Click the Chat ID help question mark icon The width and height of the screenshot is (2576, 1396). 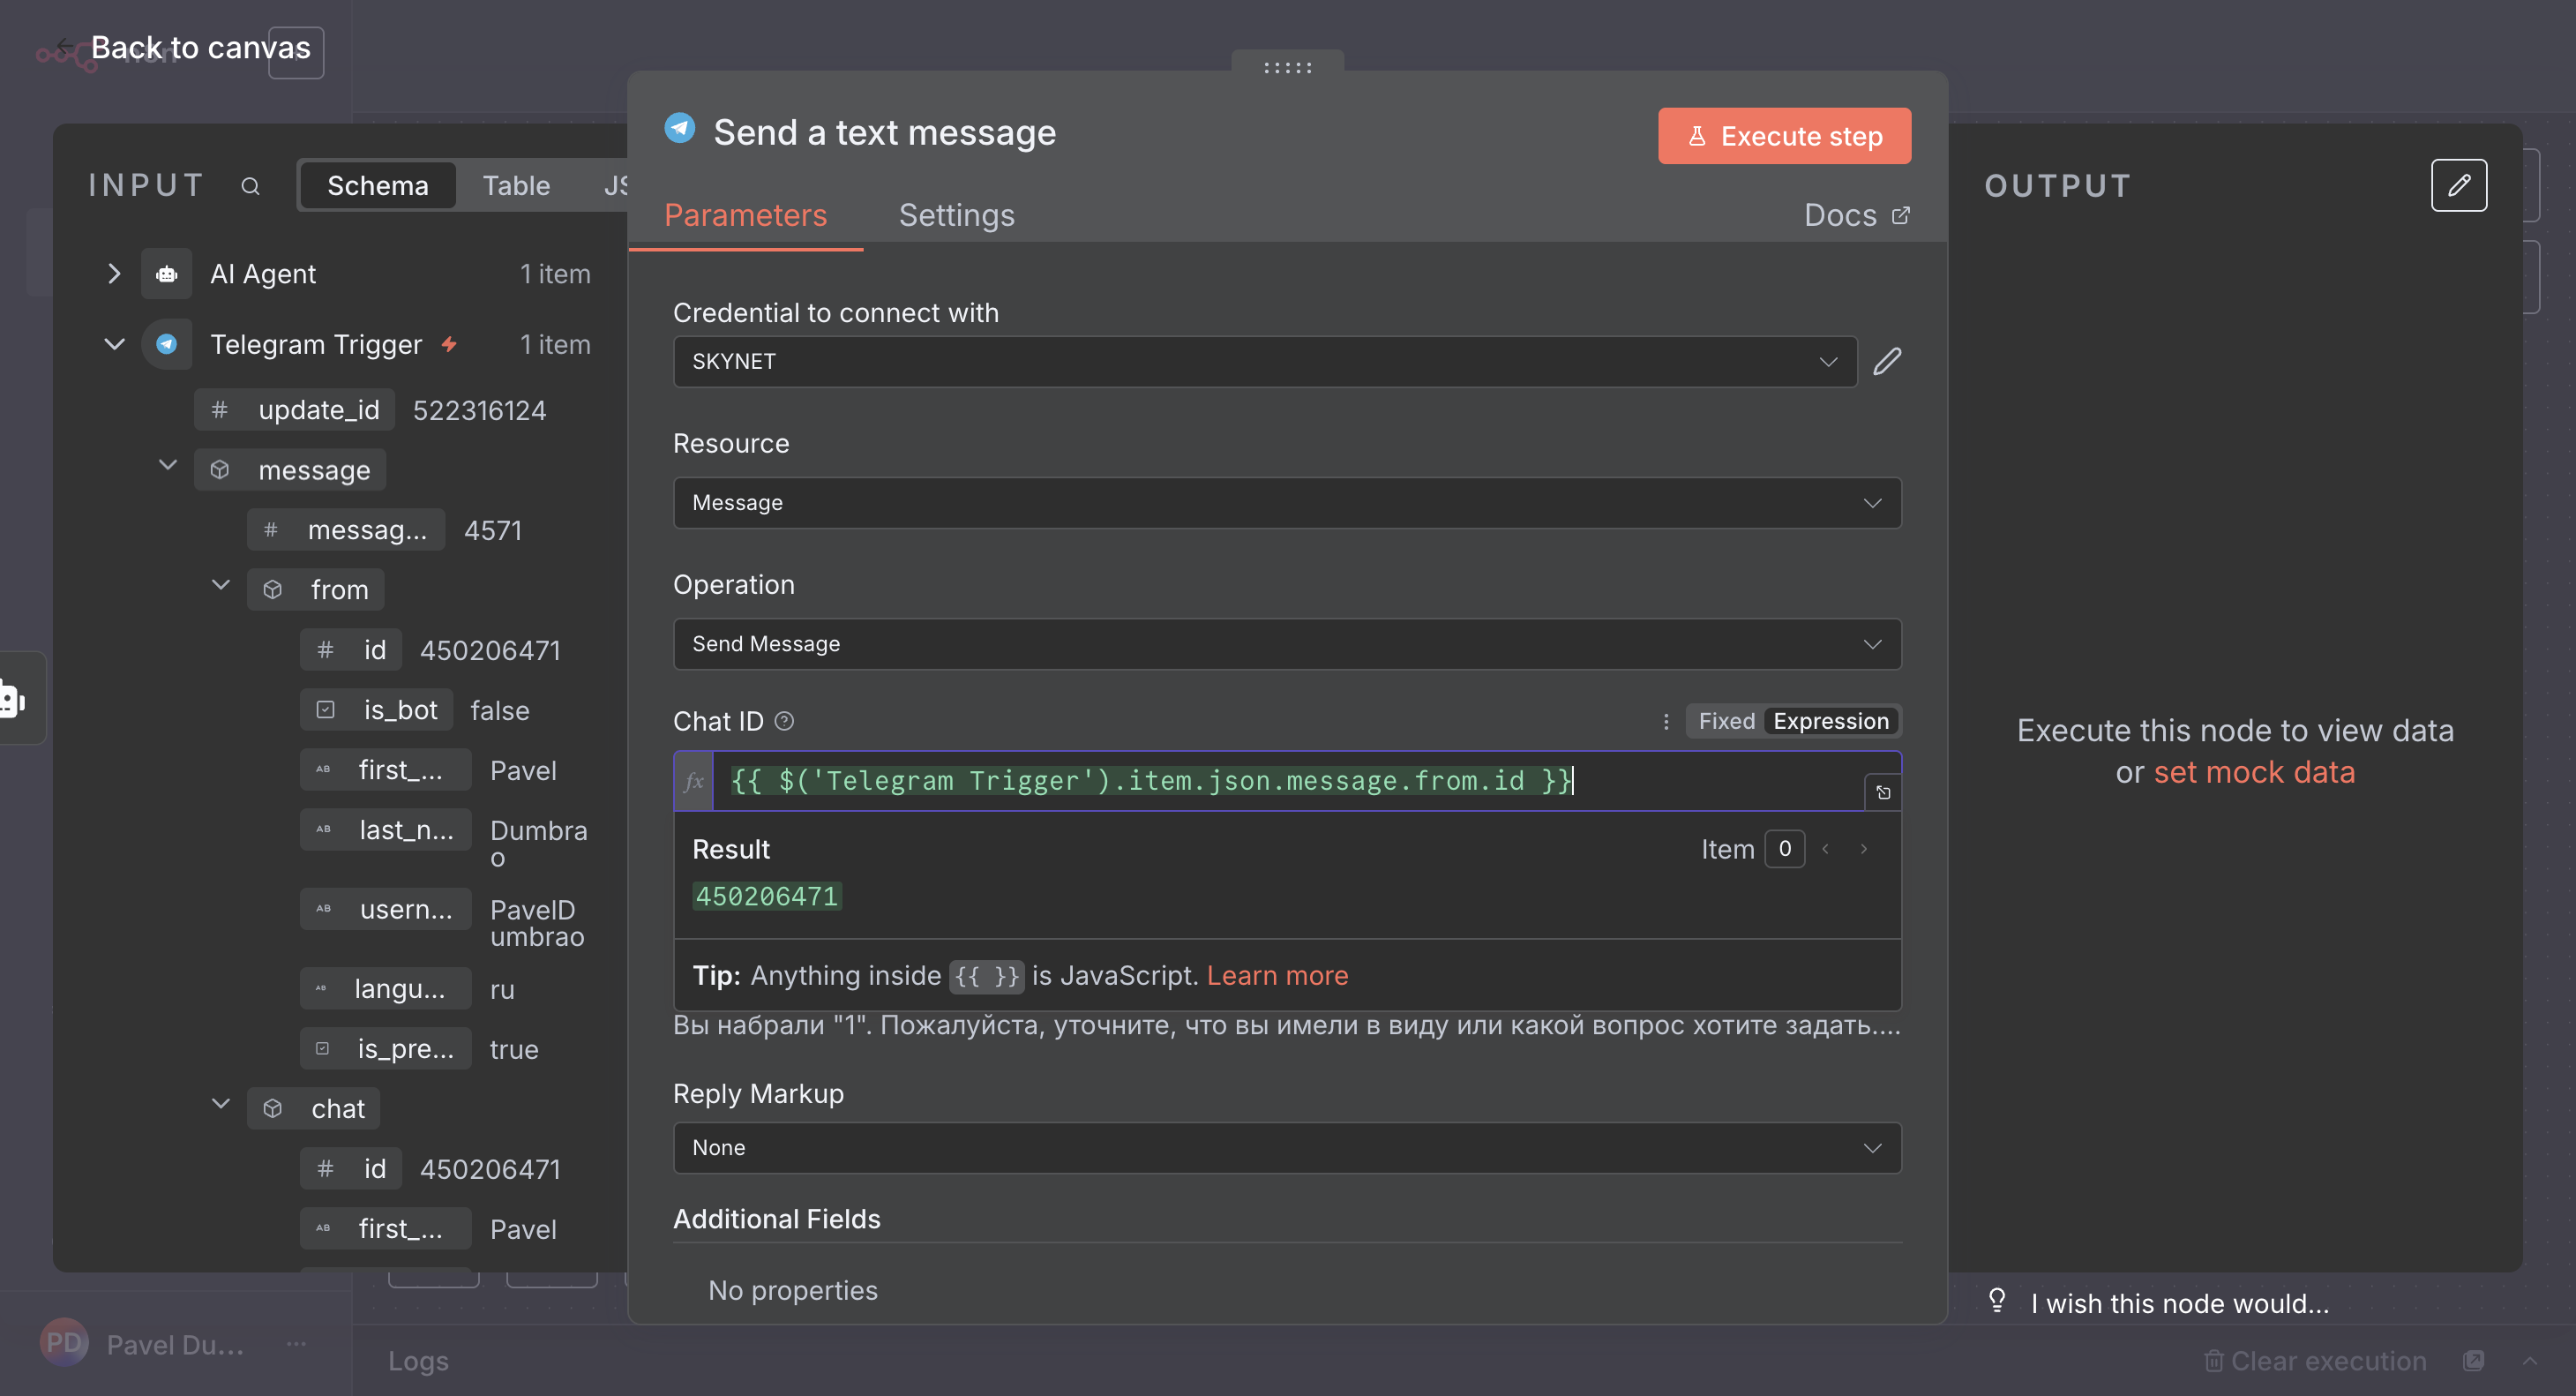point(785,721)
